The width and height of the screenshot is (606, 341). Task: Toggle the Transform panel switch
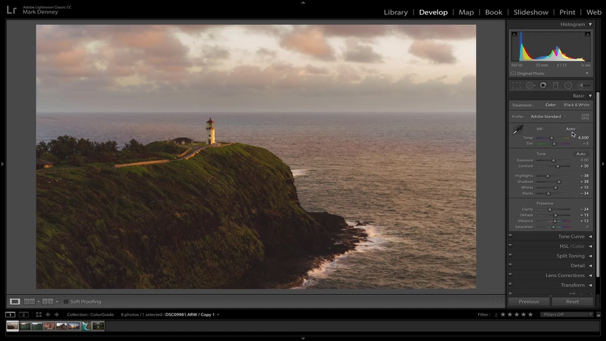(x=511, y=284)
